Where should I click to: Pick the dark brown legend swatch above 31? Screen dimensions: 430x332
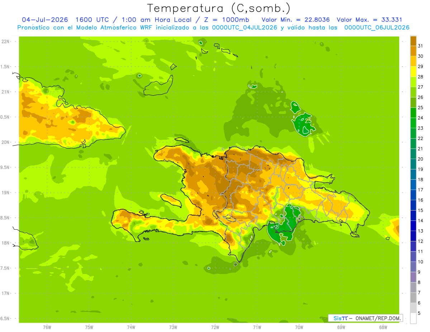point(413,40)
